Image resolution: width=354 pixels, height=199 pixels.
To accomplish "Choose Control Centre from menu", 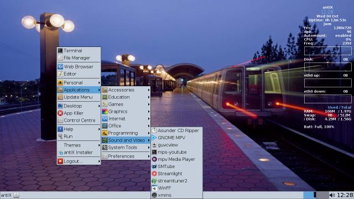I will point(79,121).
